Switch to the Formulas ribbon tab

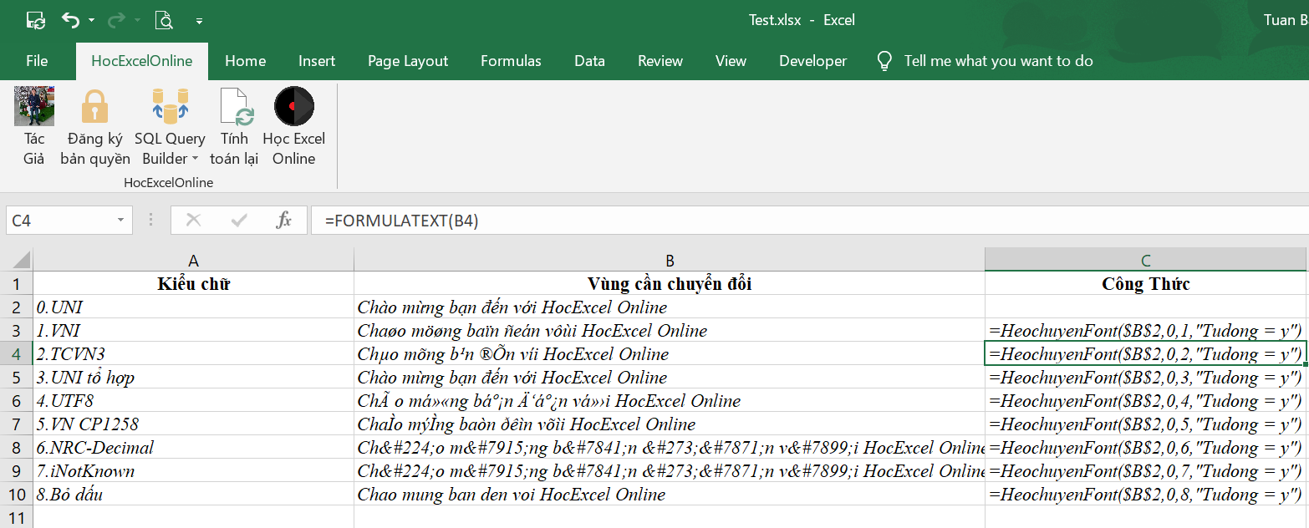511,60
